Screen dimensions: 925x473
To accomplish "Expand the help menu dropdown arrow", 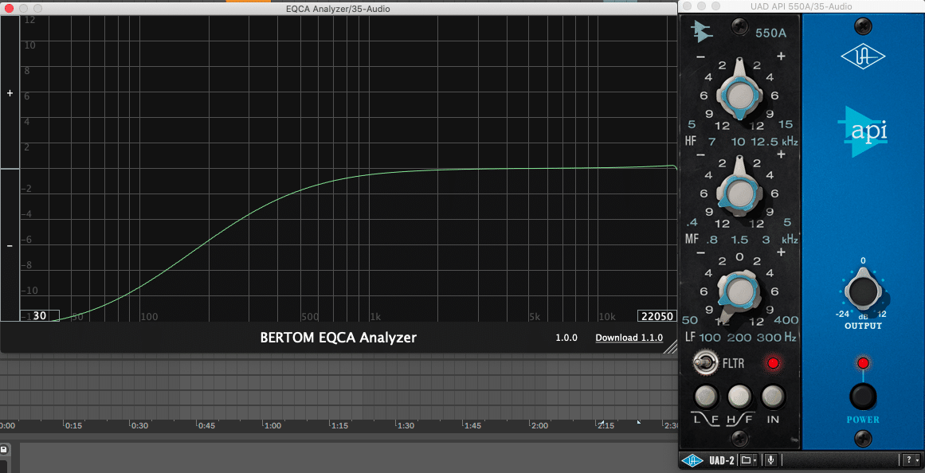I will pos(915,460).
